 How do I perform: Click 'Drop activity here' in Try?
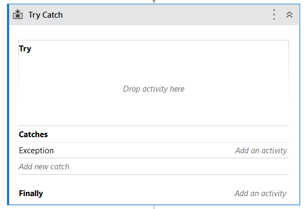point(154,89)
